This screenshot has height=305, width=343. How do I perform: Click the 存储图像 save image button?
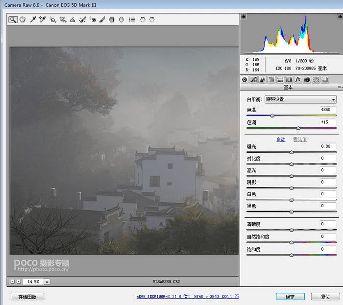[x=27, y=297]
